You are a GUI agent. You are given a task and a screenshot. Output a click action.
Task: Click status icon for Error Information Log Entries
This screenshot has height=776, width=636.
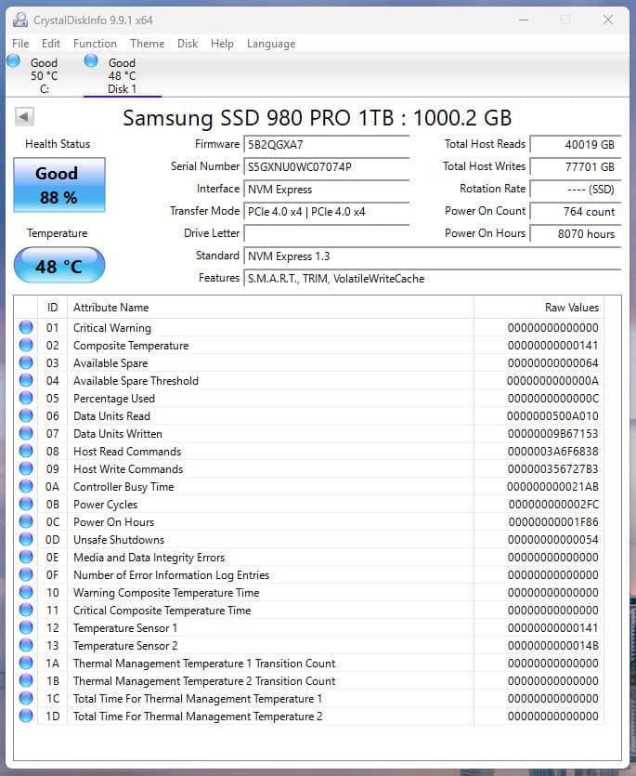coord(26,574)
